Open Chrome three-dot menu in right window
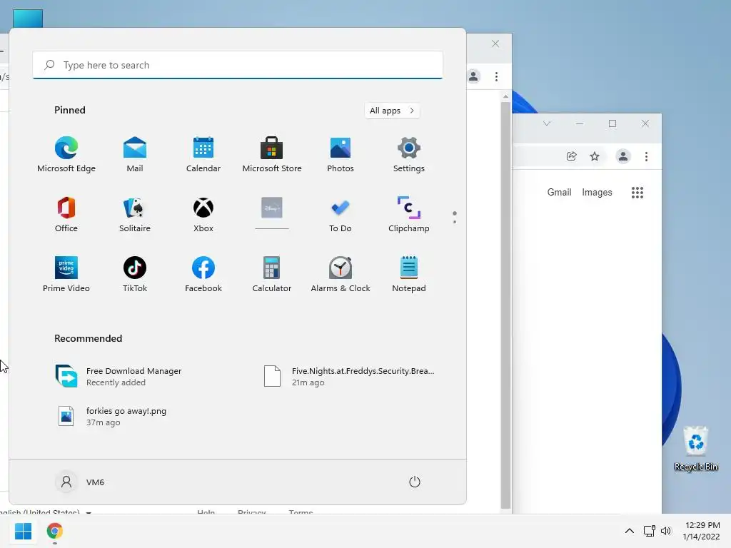The width and height of the screenshot is (731, 548). pos(646,156)
